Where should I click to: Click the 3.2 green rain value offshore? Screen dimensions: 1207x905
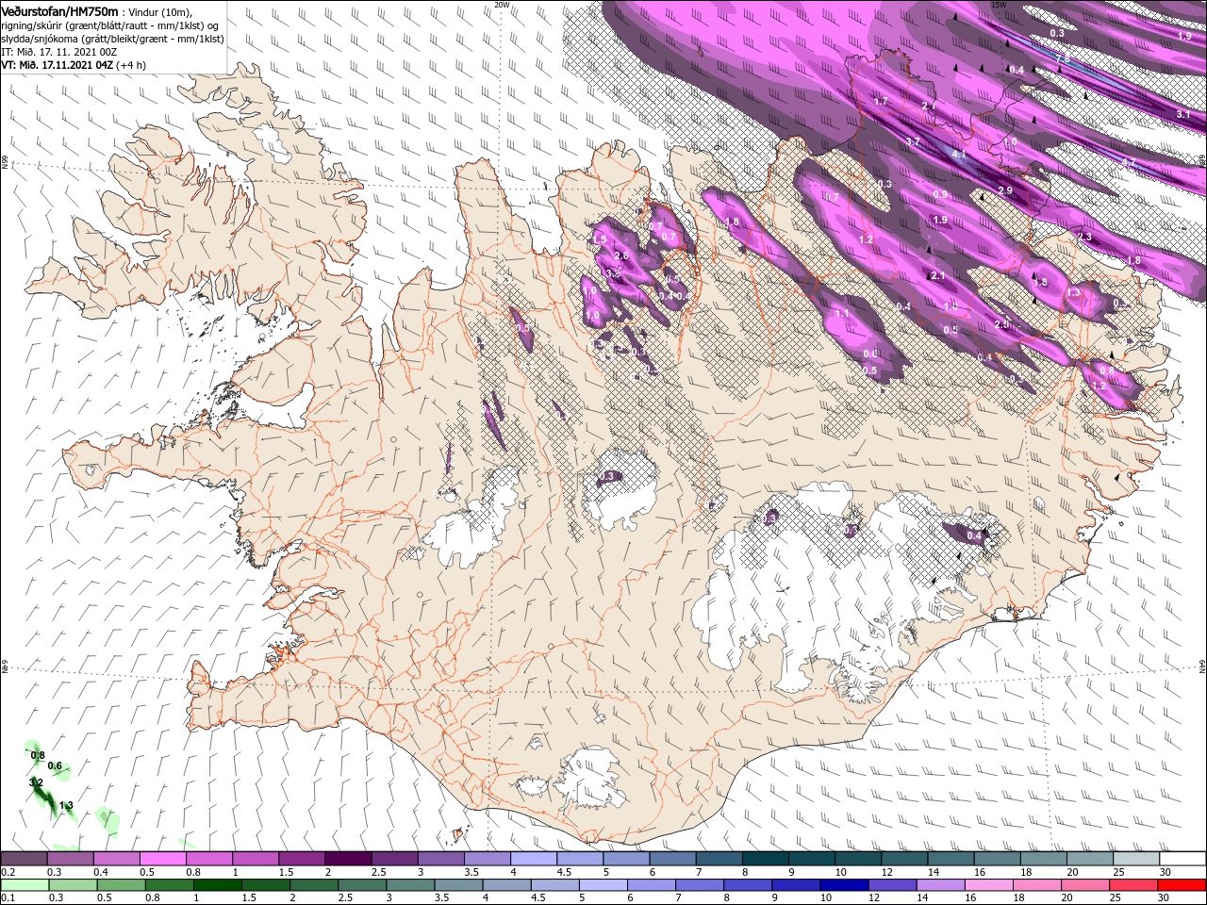(x=36, y=782)
